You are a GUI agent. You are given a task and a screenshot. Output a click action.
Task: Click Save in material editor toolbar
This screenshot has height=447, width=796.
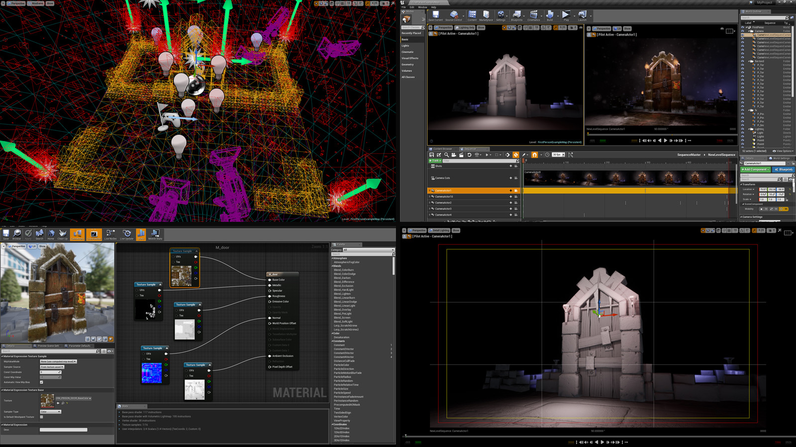pos(6,234)
